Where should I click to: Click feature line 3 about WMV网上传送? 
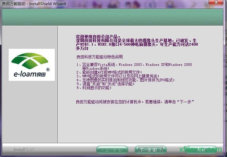point(118,76)
